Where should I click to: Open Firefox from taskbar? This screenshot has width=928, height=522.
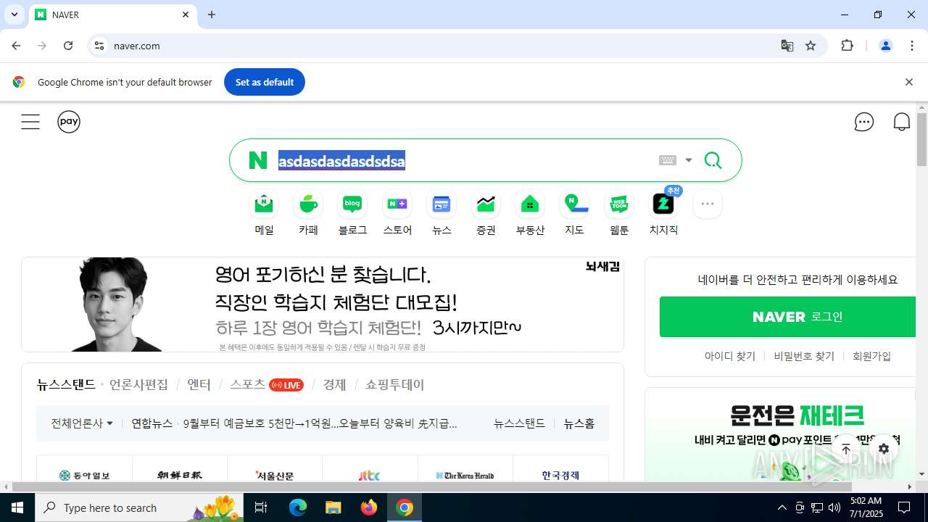(x=369, y=507)
